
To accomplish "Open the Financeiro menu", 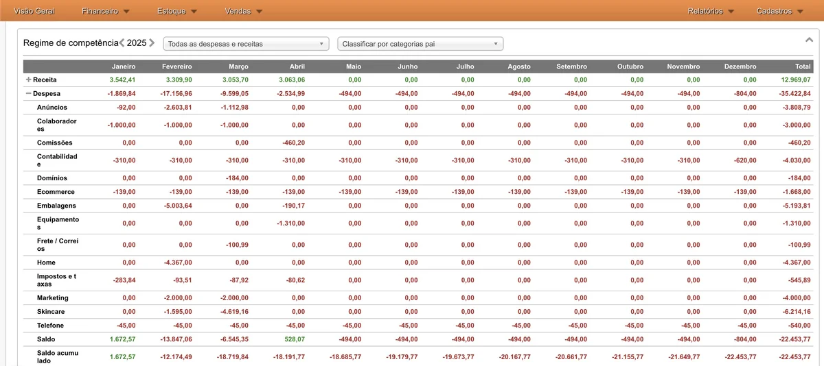I will coord(105,11).
